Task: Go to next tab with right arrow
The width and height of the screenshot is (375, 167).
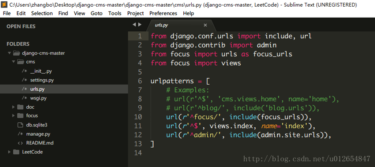Action: (140, 25)
